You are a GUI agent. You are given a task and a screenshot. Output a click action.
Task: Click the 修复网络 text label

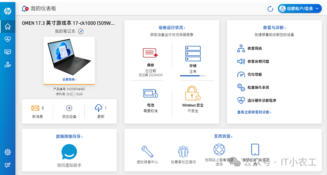tap(255, 48)
